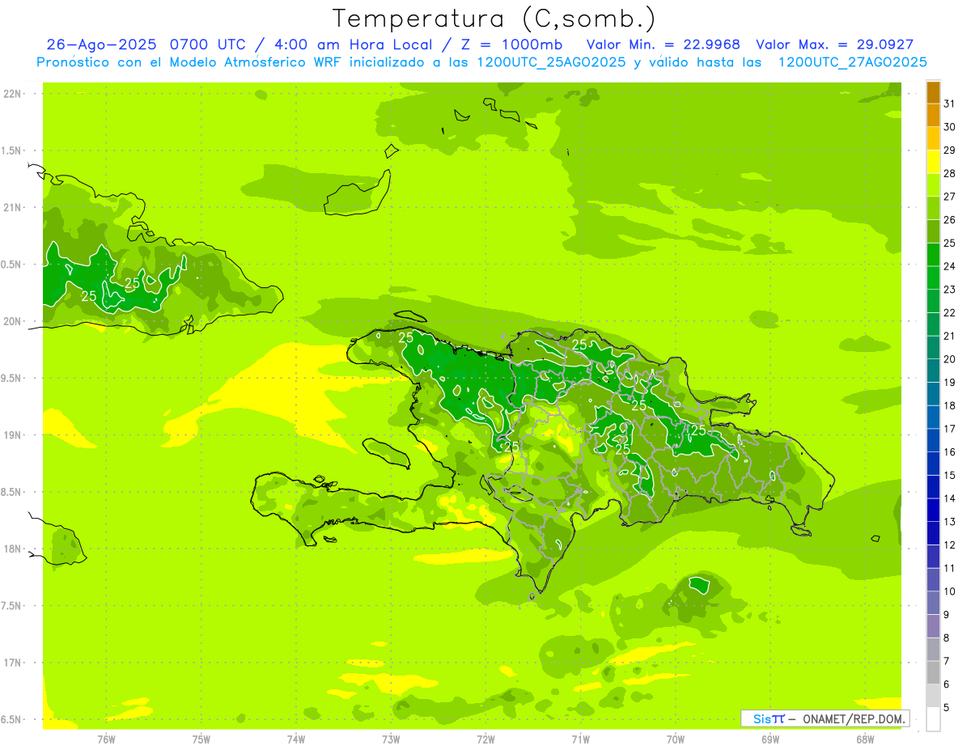This screenshot has height=750, width=971.
Task: Click the '1200UTC_25AGO2025' initialization time
Action: 552,62
